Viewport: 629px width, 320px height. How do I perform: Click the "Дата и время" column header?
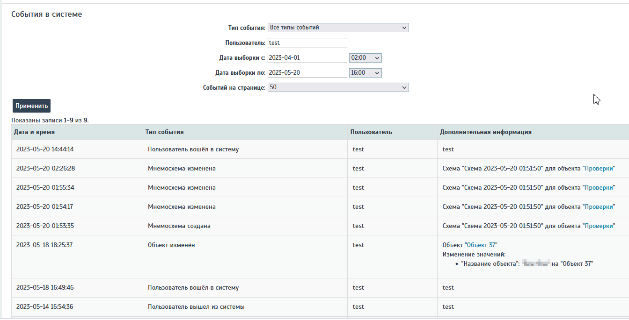(x=34, y=132)
